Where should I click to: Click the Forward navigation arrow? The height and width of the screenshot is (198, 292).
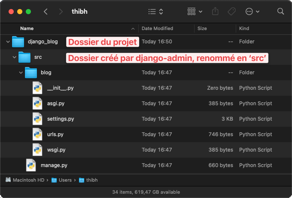pyautogui.click(x=61, y=12)
